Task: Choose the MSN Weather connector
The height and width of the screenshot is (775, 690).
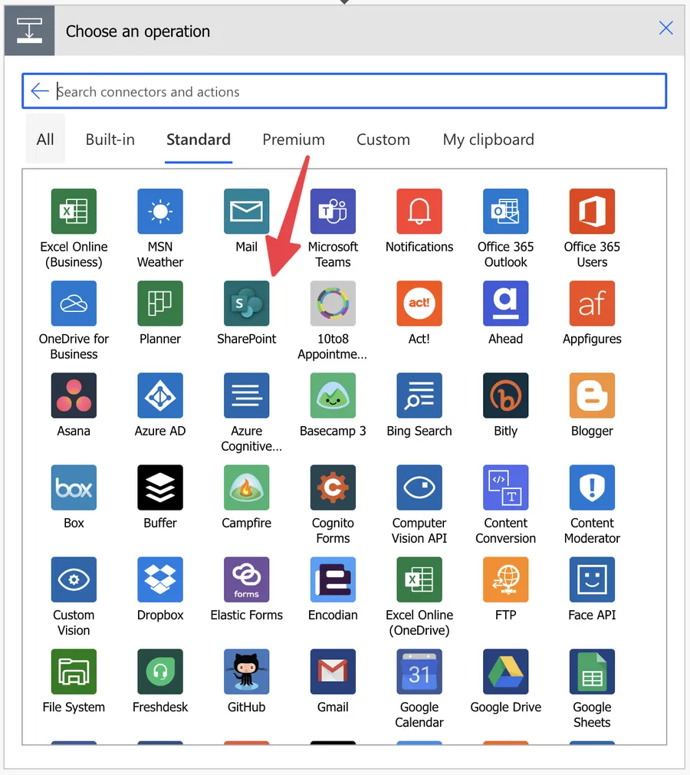Action: (x=160, y=212)
